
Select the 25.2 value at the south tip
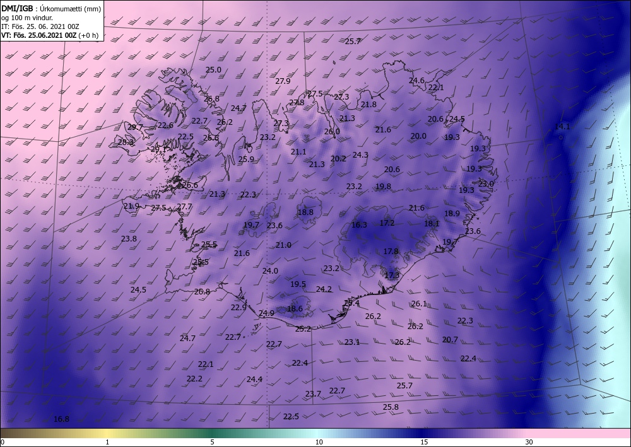pos(303,329)
